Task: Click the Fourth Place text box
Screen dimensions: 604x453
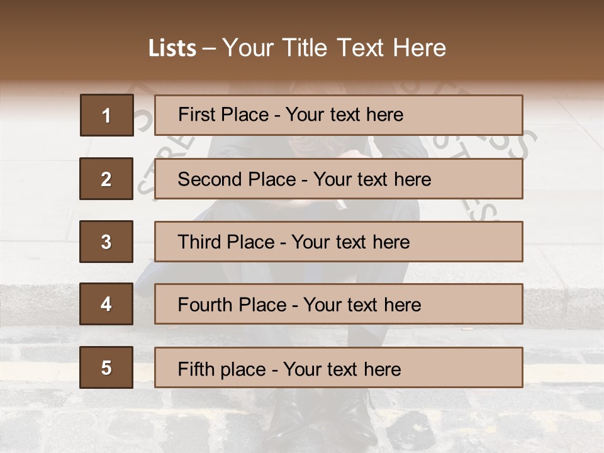Action: pyautogui.click(x=338, y=305)
